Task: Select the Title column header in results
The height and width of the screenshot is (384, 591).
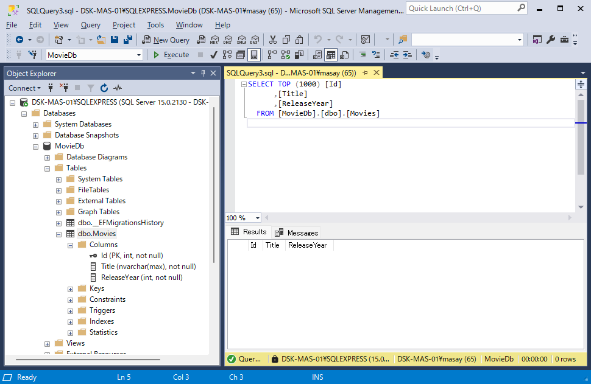Action: tap(273, 245)
